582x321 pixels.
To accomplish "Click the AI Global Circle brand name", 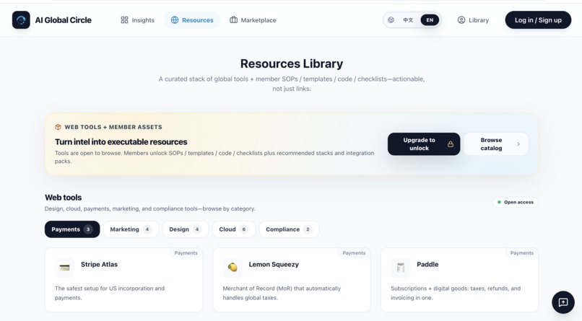I will pos(63,20).
